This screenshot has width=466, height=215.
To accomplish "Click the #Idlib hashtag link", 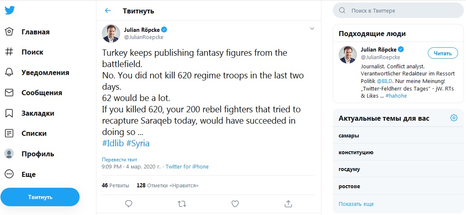I will point(113,143).
